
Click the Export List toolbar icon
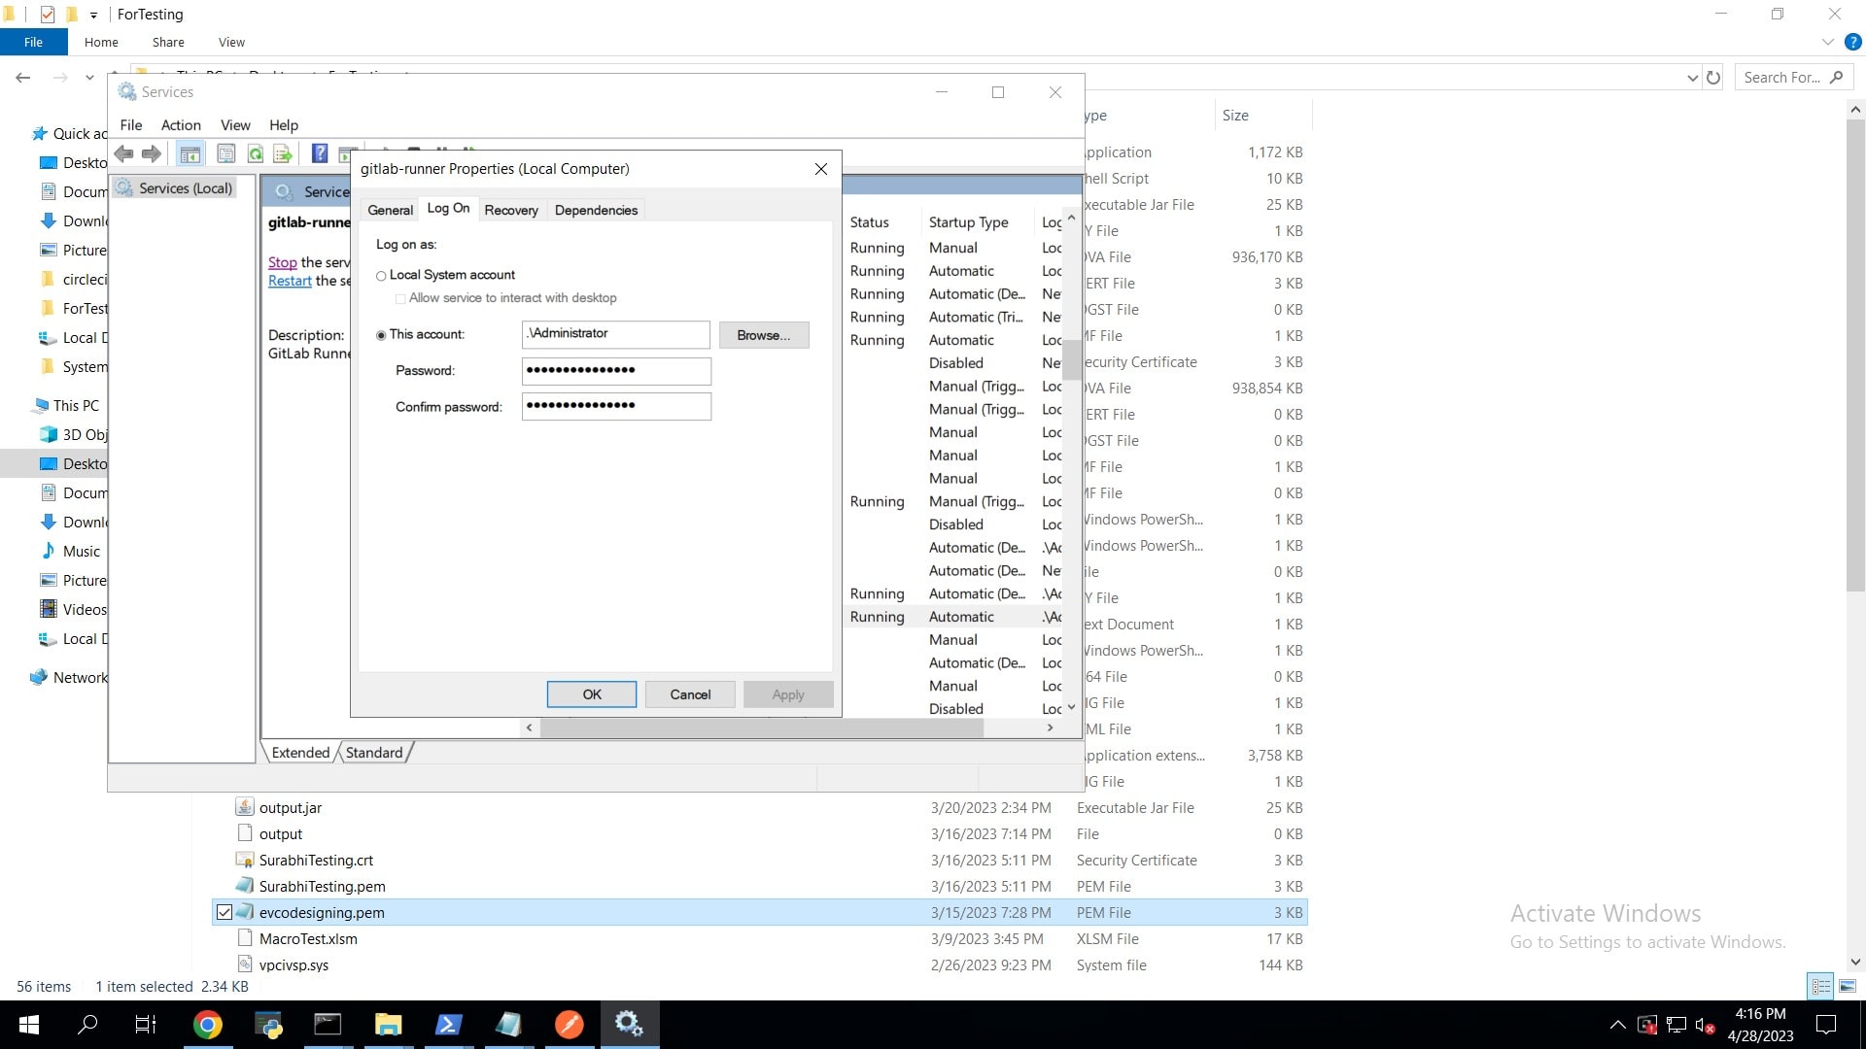click(283, 153)
